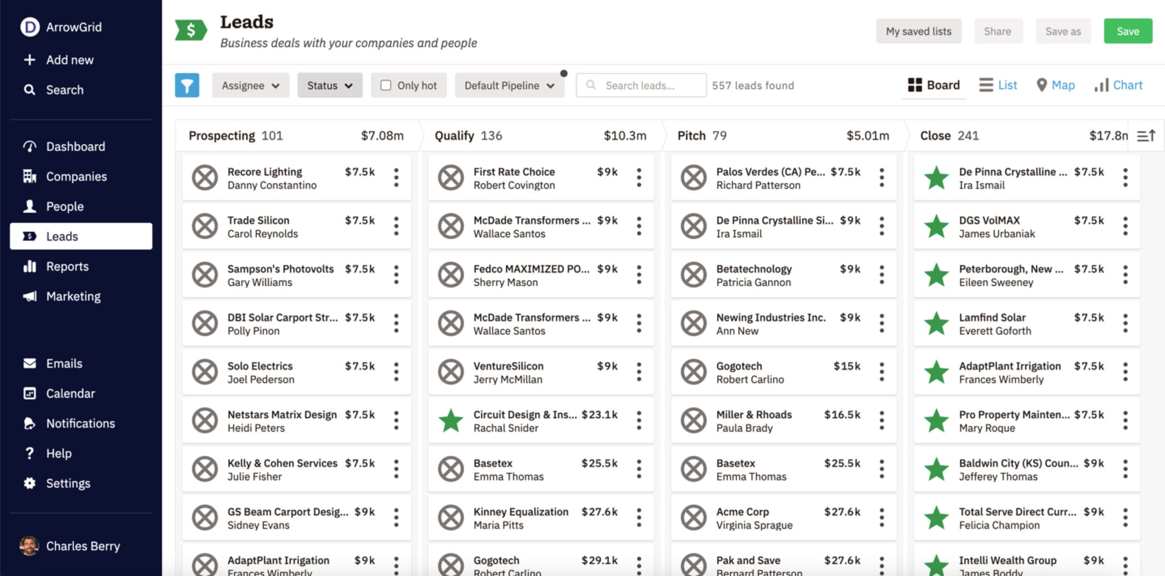Open My saved lists

[x=918, y=31]
